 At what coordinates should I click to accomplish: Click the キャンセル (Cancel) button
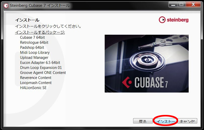tap(187, 121)
